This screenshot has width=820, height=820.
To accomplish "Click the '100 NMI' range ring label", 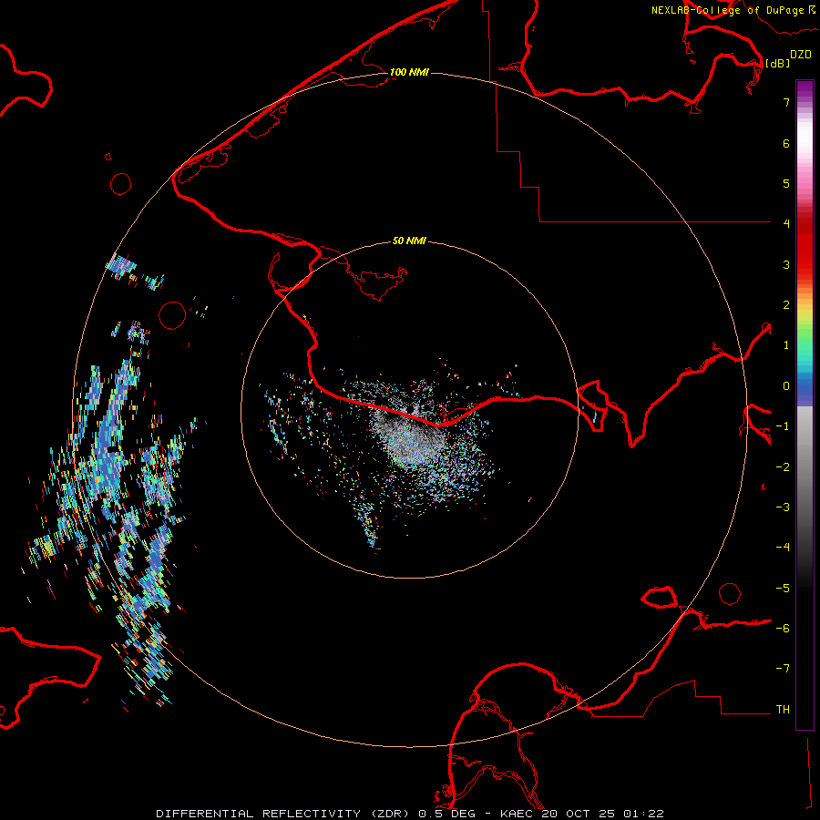I will coord(409,72).
